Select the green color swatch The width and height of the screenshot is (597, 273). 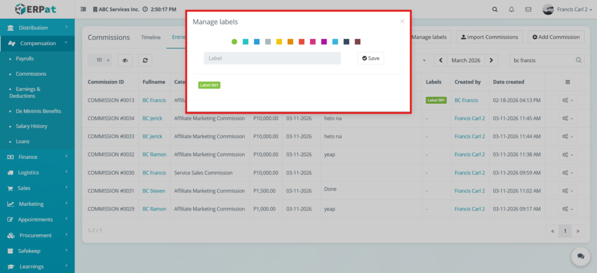pos(234,41)
